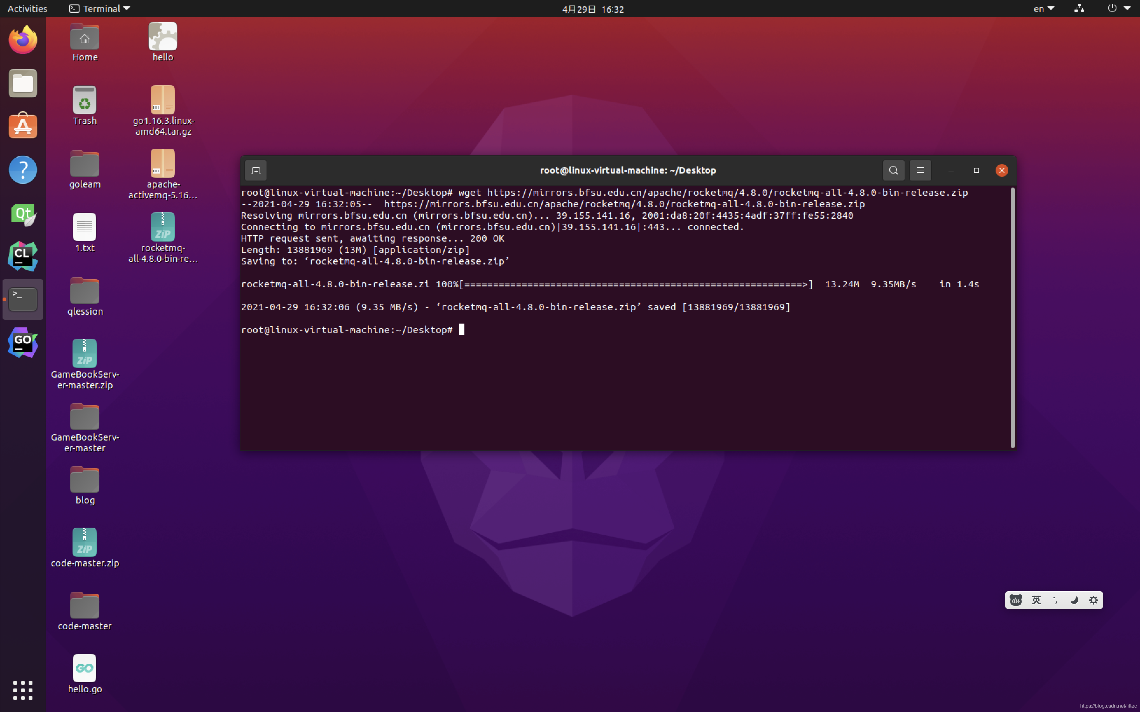
Task: Open the Show Applications grid
Action: [x=23, y=690]
